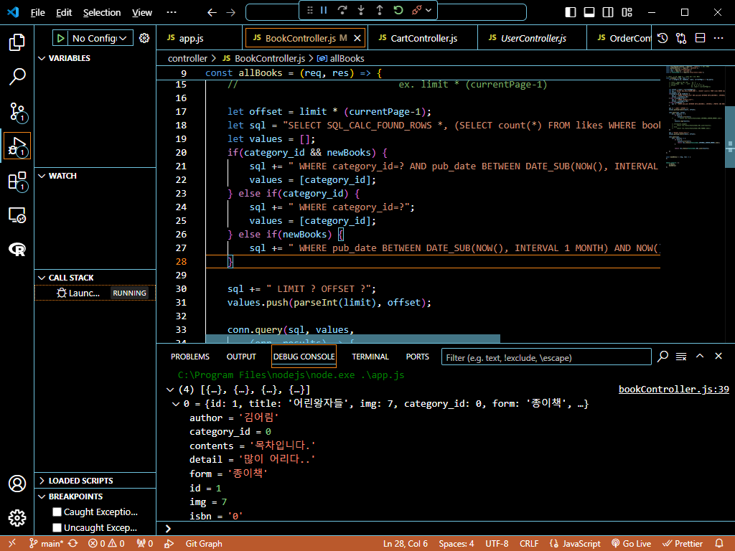Enable the Caught Exceptions breakpoint checkbox
Screen dimensions: 735x551
[x=57, y=512]
